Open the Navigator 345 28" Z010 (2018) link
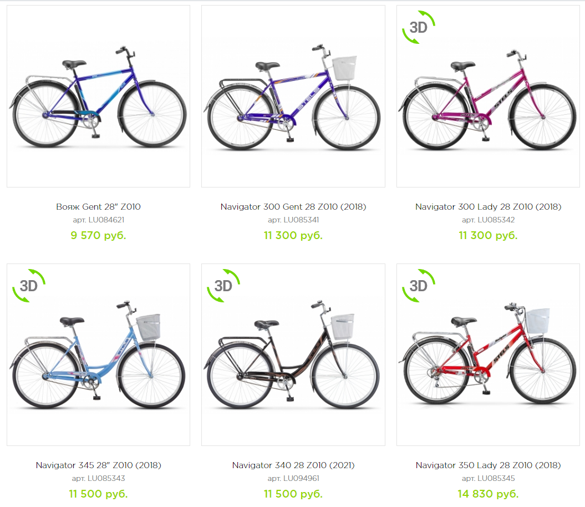 tap(99, 465)
